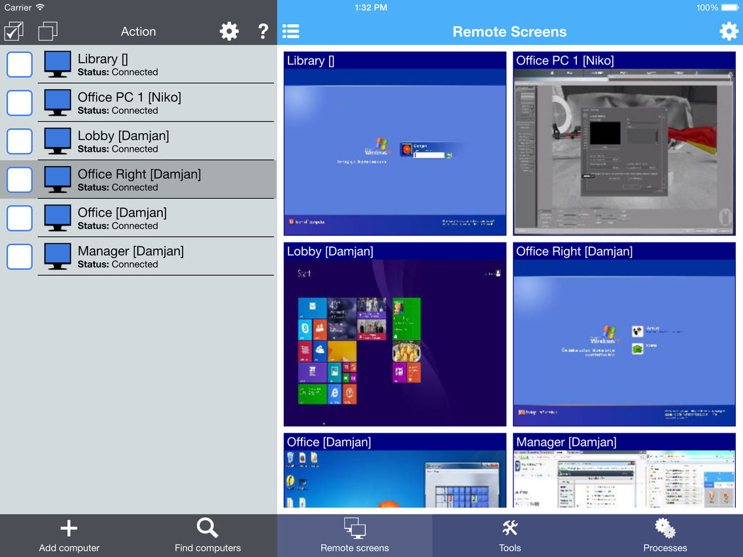Open Remote Screens settings gear

click(729, 31)
